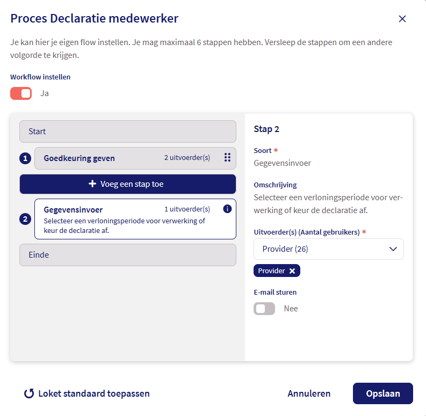The image size is (426, 416).
Task: Click the plus icon to add step
Action: (92, 184)
